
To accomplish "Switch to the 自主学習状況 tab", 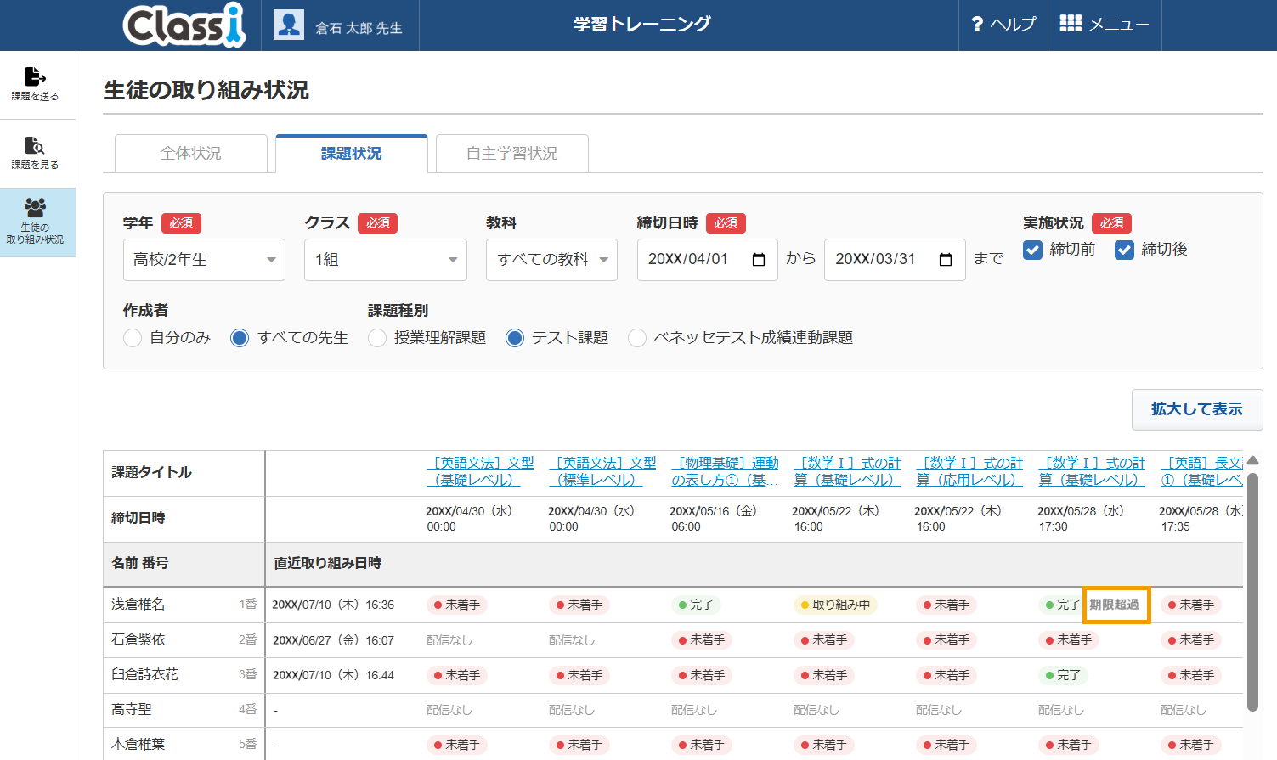I will [x=512, y=154].
